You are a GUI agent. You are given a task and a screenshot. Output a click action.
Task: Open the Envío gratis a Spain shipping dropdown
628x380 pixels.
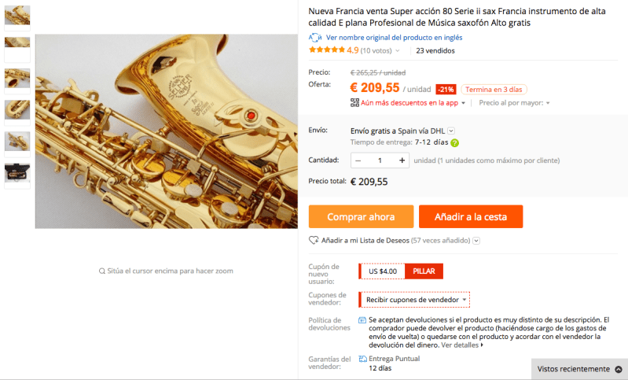(451, 131)
